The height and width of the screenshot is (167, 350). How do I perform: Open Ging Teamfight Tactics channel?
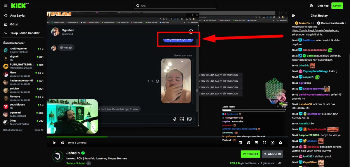[x=23, y=122]
